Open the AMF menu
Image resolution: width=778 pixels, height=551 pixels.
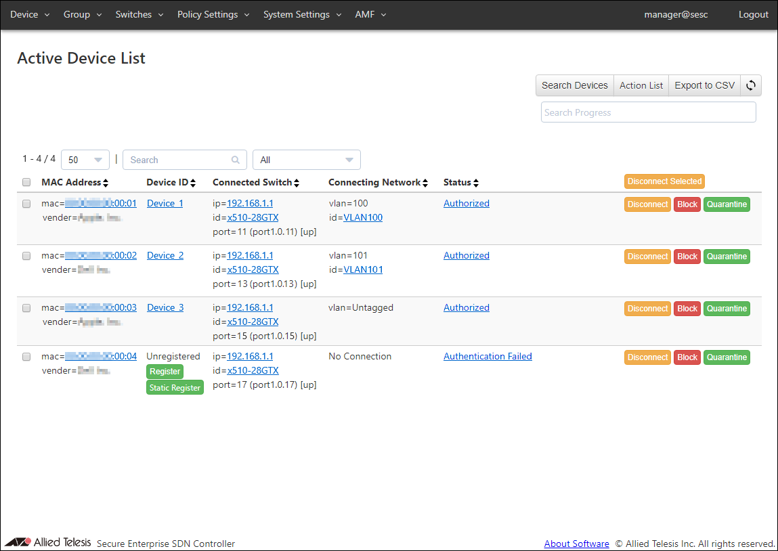[x=370, y=15]
